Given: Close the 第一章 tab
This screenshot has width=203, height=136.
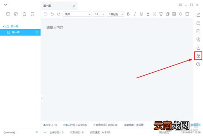Looking at the screenshot, I should point(74,6).
